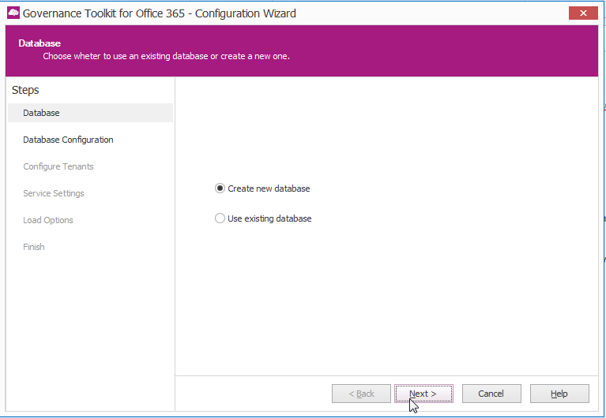Select the Configure Tenants step
Image resolution: width=606 pixels, height=418 pixels.
click(x=58, y=166)
